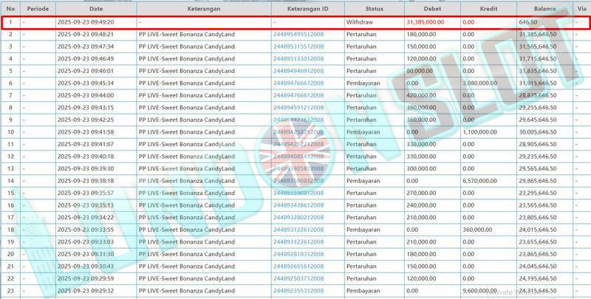This screenshot has height=299, width=591.
Task: Click the Keterangan ID column header
Action: tap(305, 8)
